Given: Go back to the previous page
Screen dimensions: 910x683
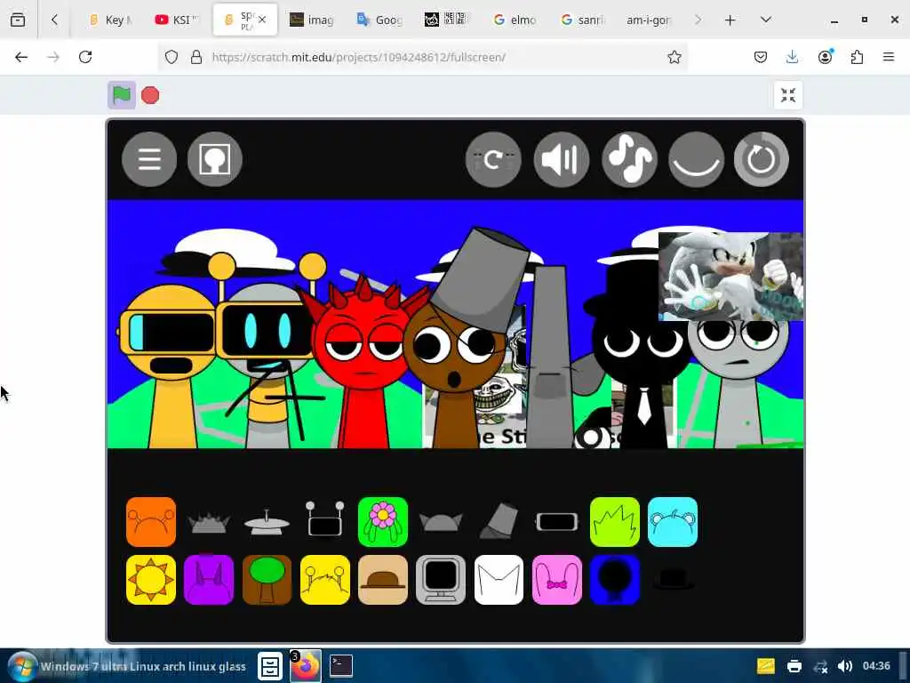Looking at the screenshot, I should coord(21,57).
